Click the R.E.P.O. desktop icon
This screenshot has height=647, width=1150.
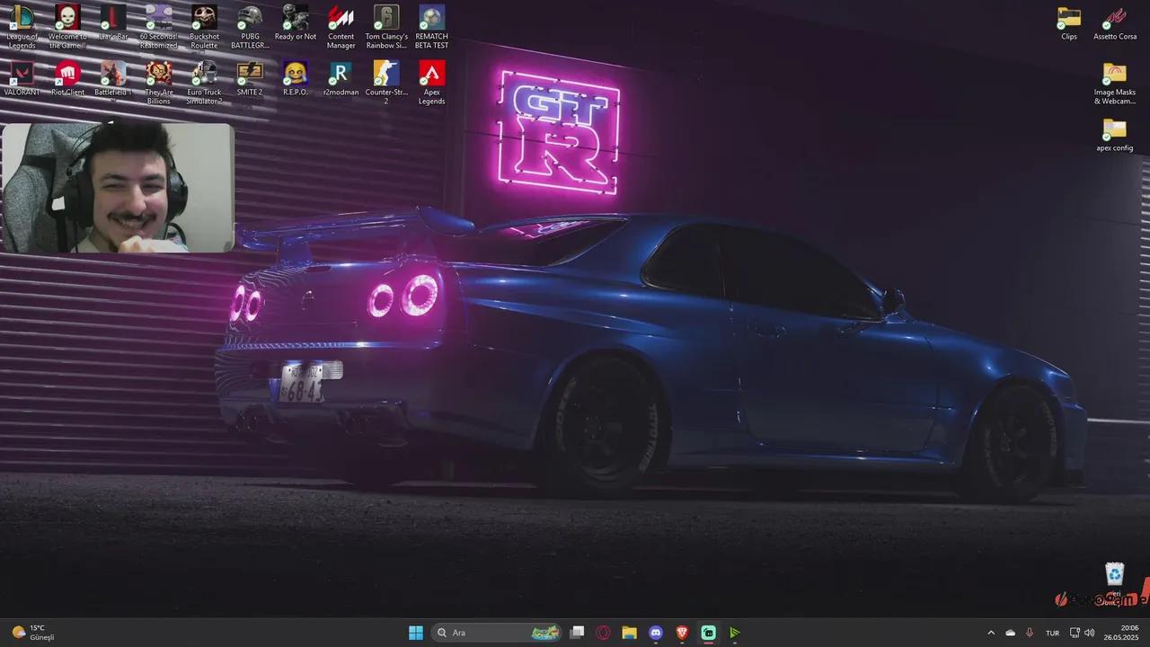point(296,78)
